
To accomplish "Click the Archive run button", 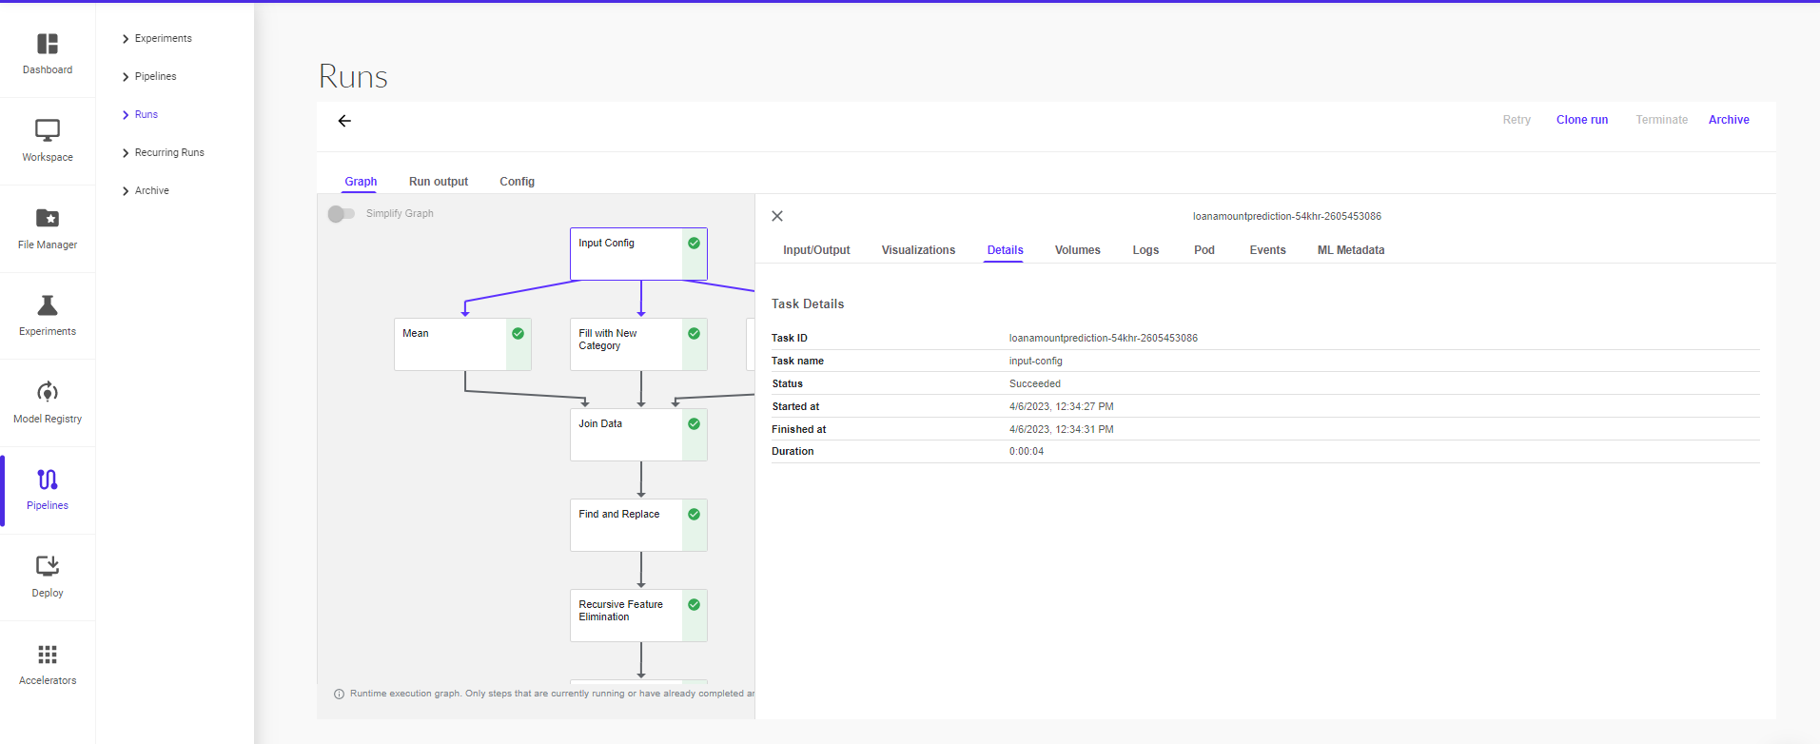I will coord(1729,120).
